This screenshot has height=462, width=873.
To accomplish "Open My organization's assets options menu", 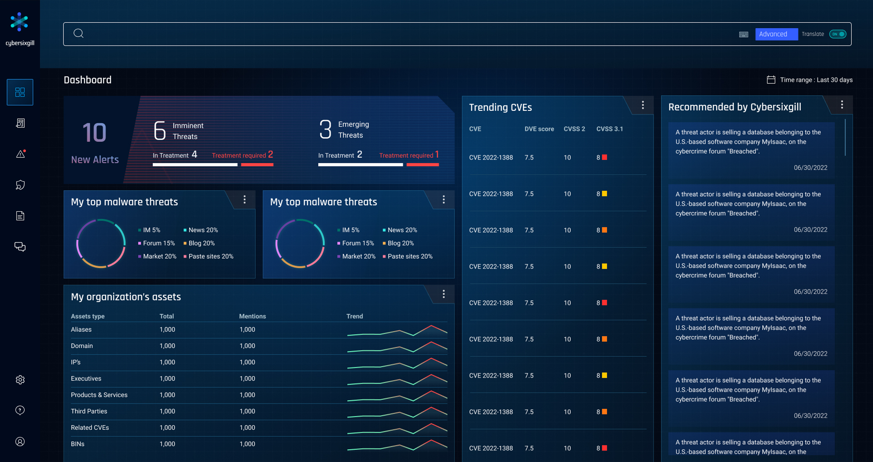I will [443, 294].
